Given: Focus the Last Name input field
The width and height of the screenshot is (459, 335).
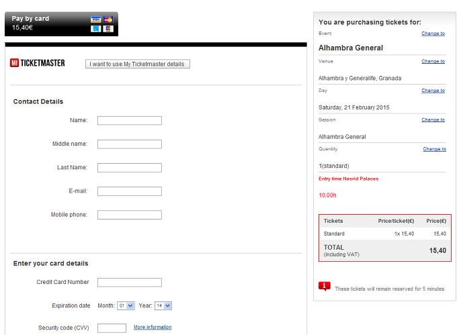Looking at the screenshot, I should click(130, 168).
